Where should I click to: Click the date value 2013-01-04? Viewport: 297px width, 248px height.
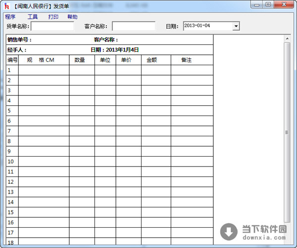pos(197,26)
